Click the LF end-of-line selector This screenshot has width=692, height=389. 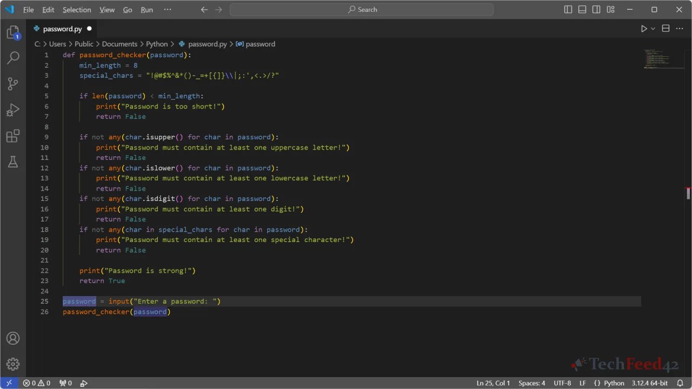point(583,383)
